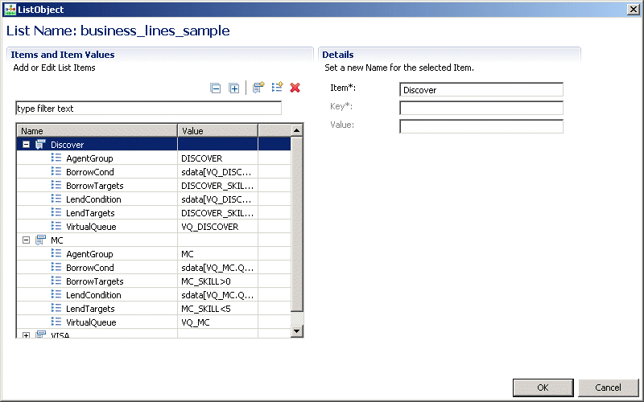Click the icon beside MC LendTargets

click(56, 308)
